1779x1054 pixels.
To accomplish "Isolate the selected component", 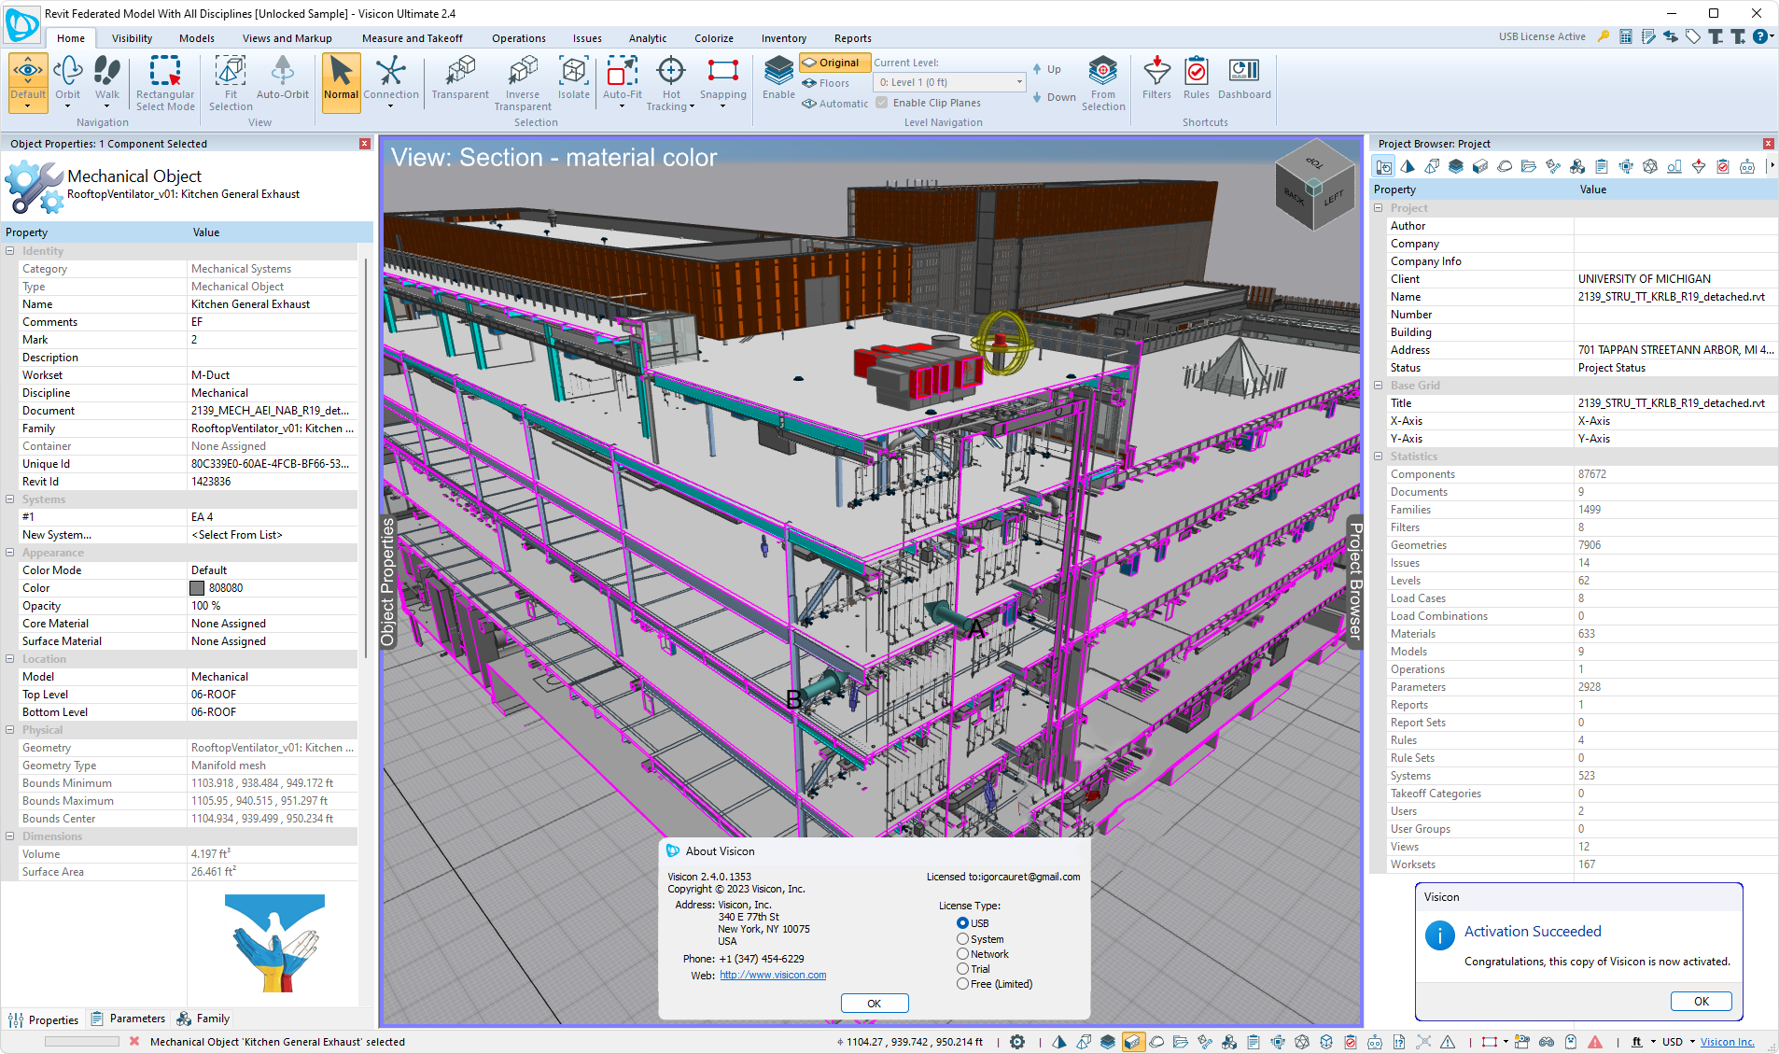I will click(574, 77).
